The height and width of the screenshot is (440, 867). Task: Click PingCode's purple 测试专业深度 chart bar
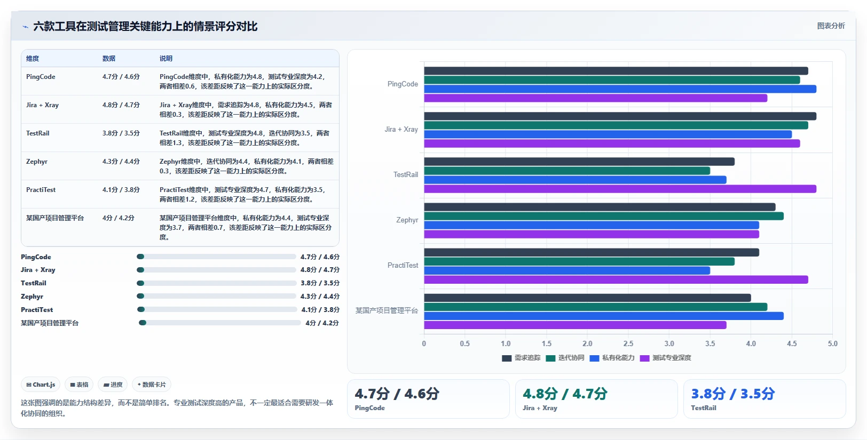point(596,98)
